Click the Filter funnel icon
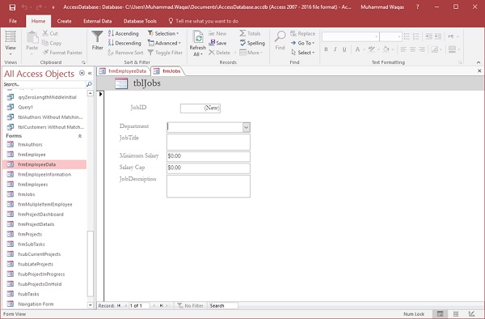 pyautogui.click(x=98, y=37)
